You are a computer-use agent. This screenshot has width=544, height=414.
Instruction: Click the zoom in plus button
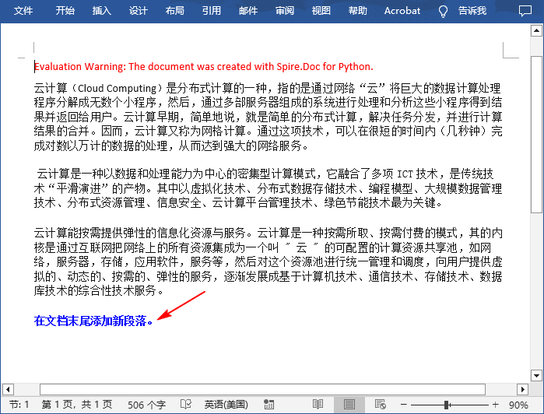(x=495, y=405)
